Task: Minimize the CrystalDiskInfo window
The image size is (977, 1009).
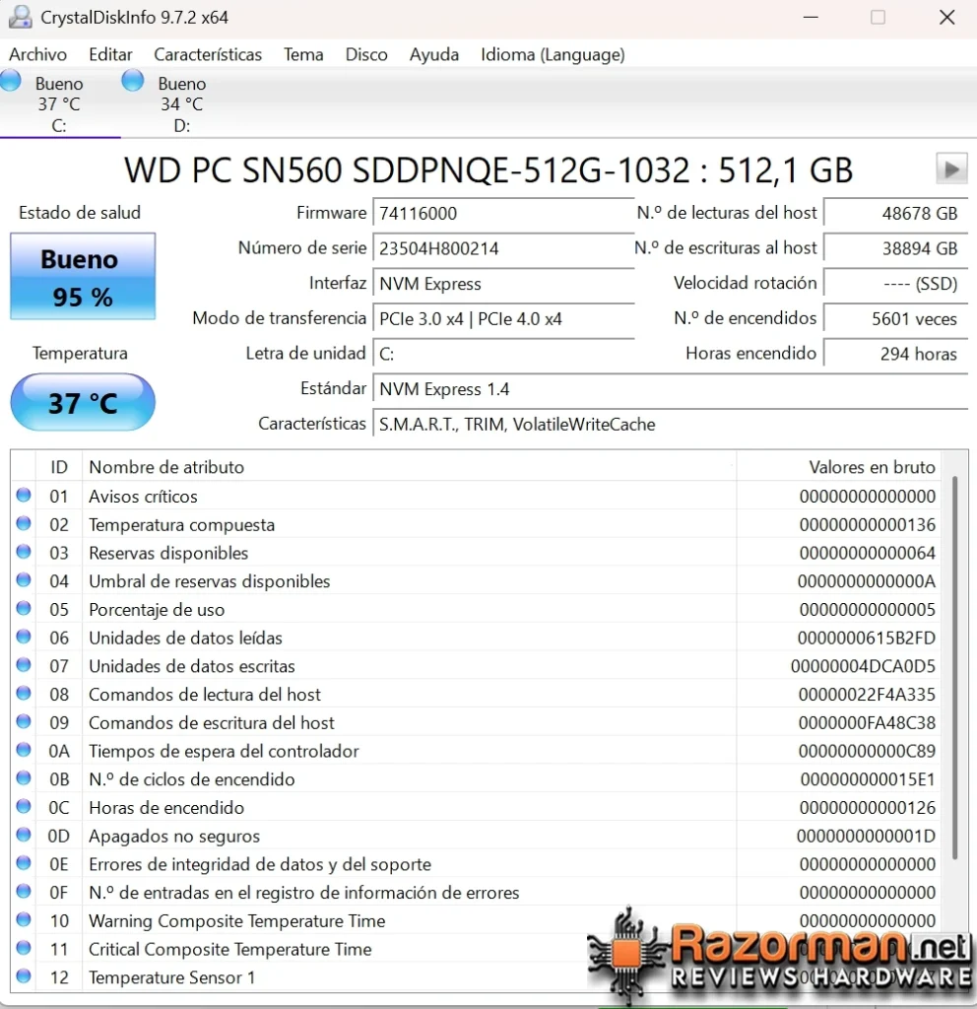Action: (x=812, y=18)
